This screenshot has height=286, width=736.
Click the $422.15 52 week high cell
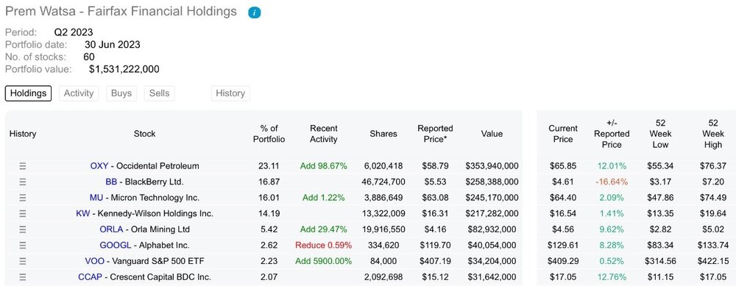point(713,261)
